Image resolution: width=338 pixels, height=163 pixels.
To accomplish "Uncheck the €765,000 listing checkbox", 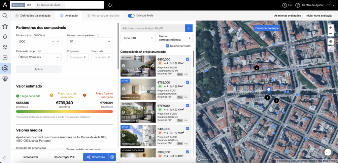I will (187, 82).
